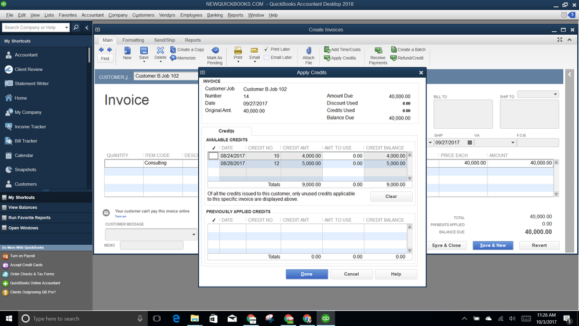Go to next invoice with right arrow
579x326 pixels.
click(x=110, y=49)
